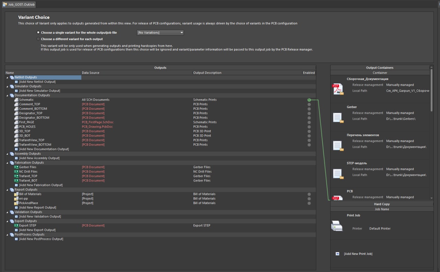Switch to the Job_GOST.OutJob tab
The width and height of the screenshot is (440, 272).
tap(19, 4)
